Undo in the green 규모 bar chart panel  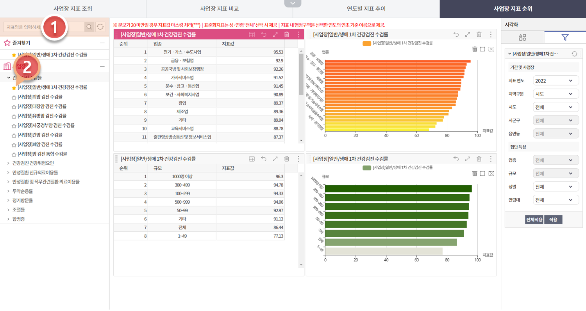pos(456,159)
